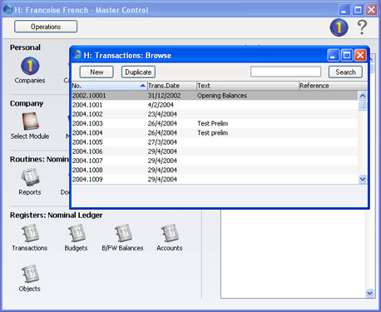The image size is (381, 312).
Task: Click the question mark help icon
Action: 362,27
